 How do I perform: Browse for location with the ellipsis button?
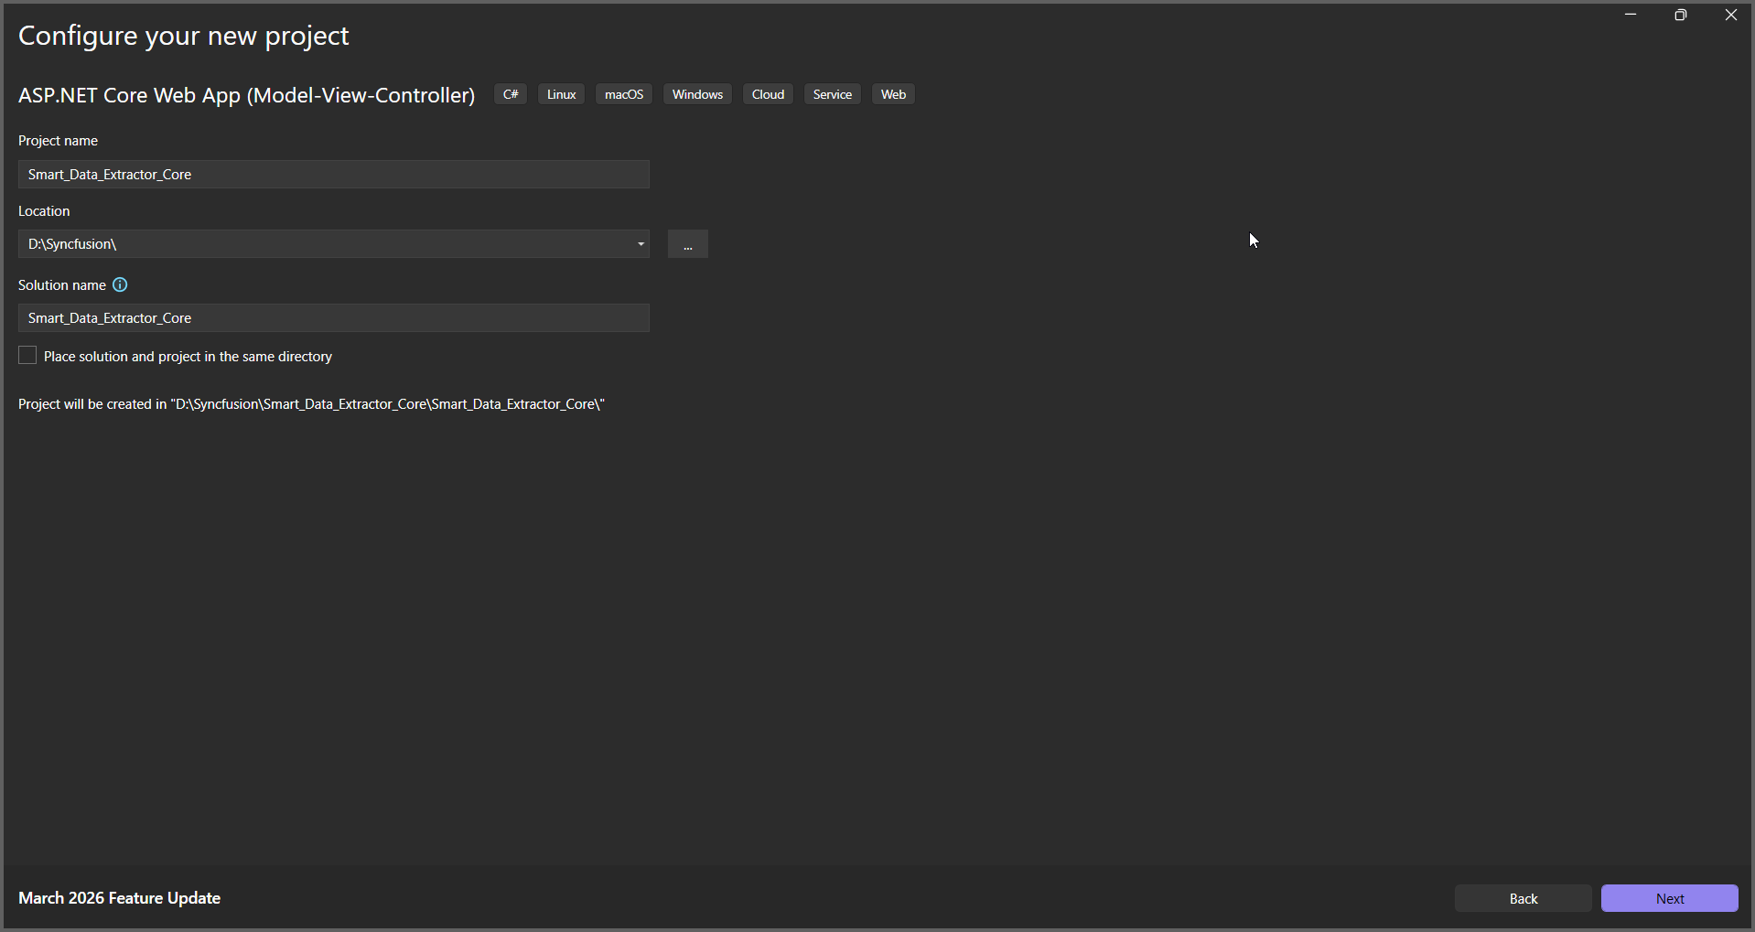point(688,244)
